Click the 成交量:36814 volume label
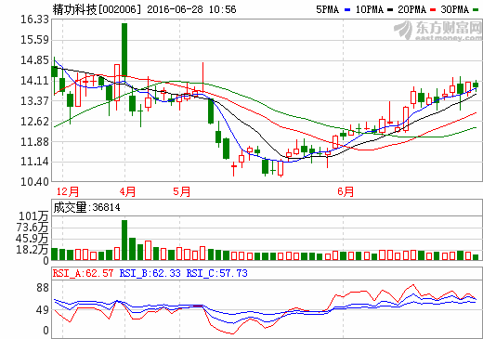Screen dimensions: 483x339 86,207
